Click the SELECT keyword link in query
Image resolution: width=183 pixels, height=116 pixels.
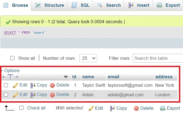tap(10, 32)
